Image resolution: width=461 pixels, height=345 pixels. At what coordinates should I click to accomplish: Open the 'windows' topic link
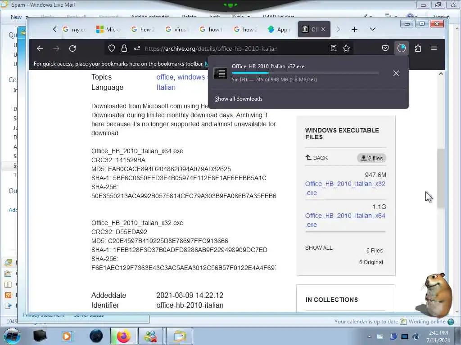191,77
